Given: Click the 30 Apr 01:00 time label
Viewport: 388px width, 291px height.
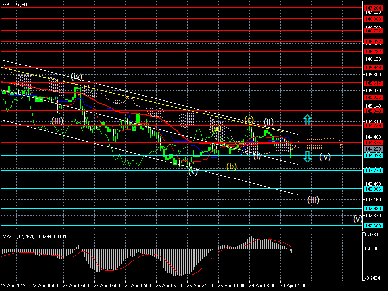Looking at the screenshot, I should [293, 286].
